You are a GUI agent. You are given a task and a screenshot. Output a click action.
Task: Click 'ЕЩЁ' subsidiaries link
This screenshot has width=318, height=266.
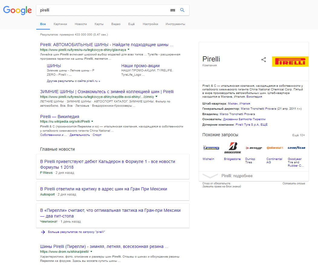pos(264,125)
